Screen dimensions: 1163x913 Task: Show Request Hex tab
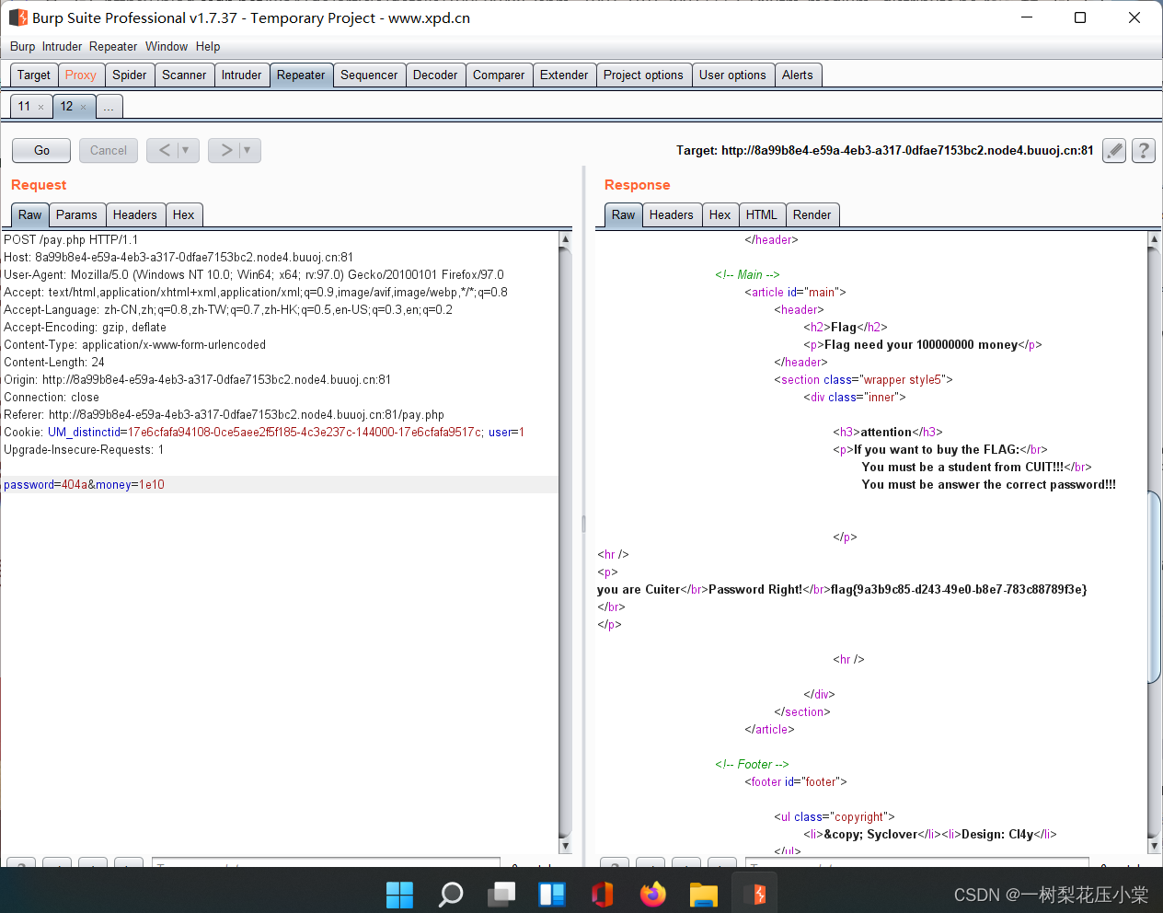click(x=184, y=215)
